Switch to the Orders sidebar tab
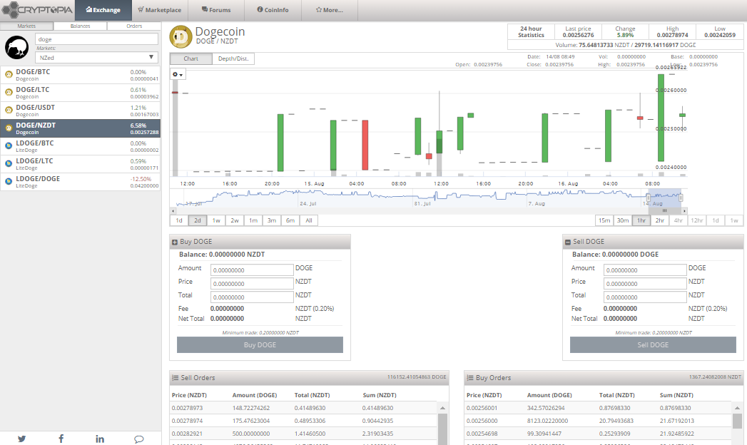747x445 pixels. 134,26
